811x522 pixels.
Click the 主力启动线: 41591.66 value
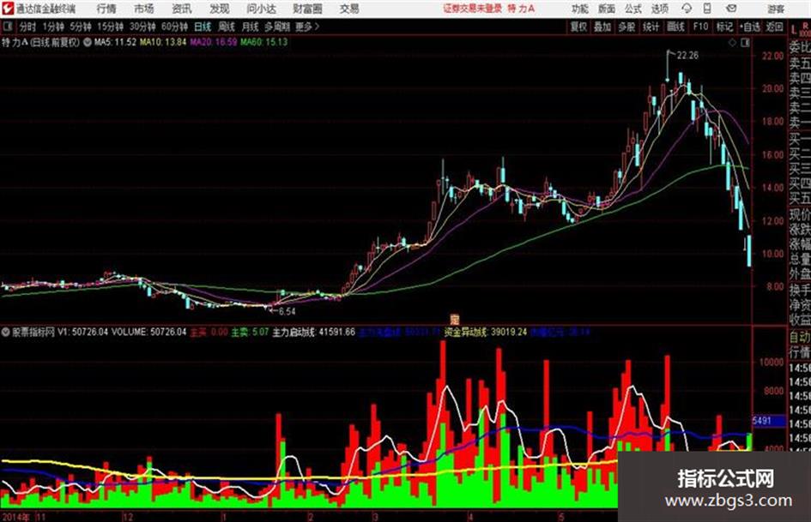pos(314,332)
